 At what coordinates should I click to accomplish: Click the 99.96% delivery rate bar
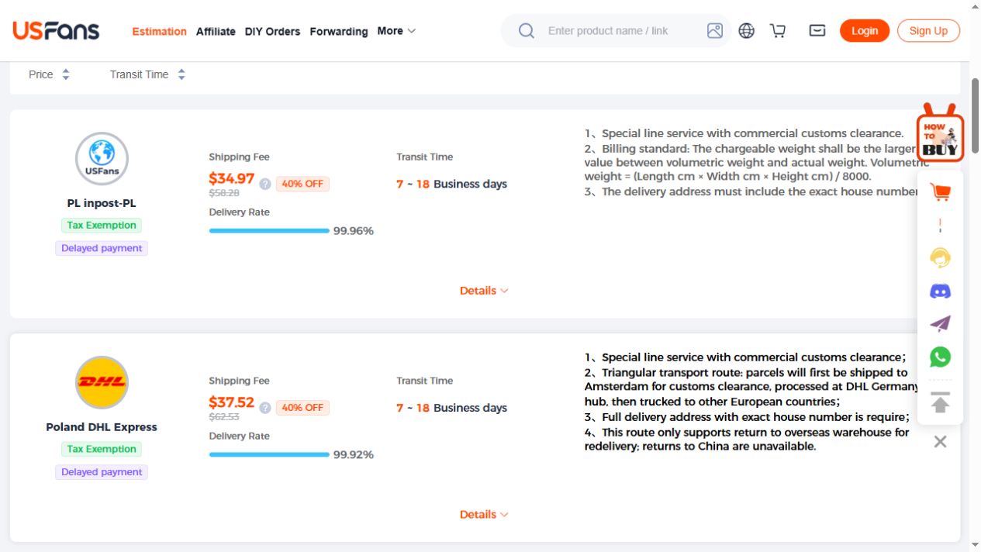pos(269,230)
